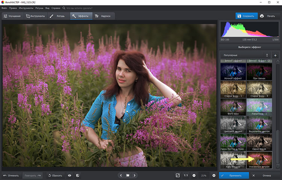The width and height of the screenshot is (282, 180).
Task: Expand the Популярные effects category dropdown
Action: [x=245, y=55]
